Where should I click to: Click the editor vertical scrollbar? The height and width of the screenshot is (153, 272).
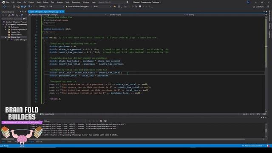pos(266,64)
